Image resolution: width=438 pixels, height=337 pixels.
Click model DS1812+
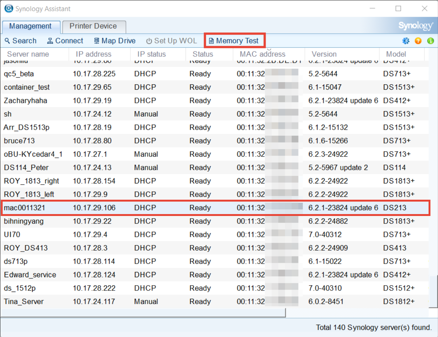(x=399, y=302)
